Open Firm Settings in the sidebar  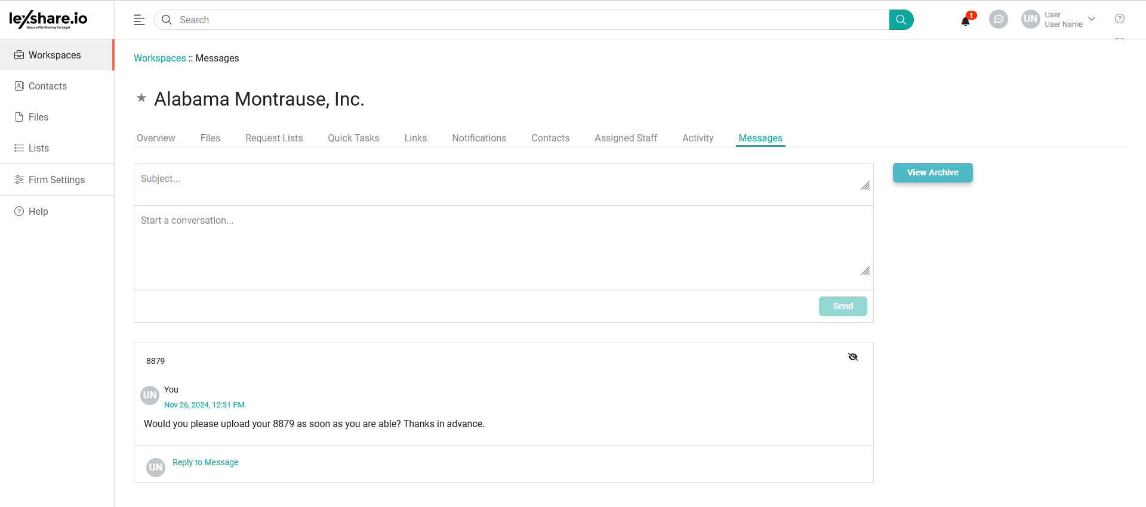57,180
